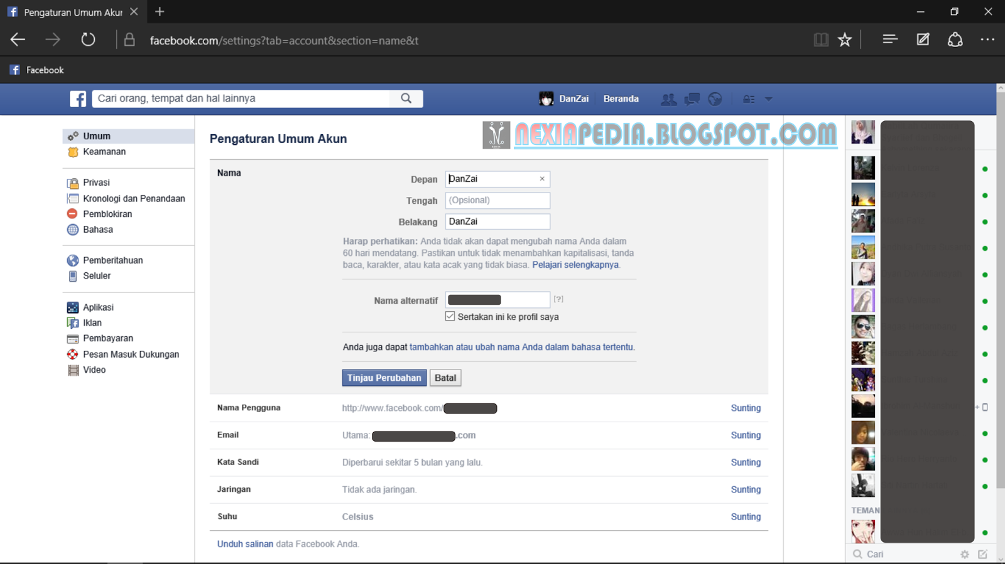1005x564 pixels.
Task: Click Sunting for Jaringan
Action: tap(746, 489)
